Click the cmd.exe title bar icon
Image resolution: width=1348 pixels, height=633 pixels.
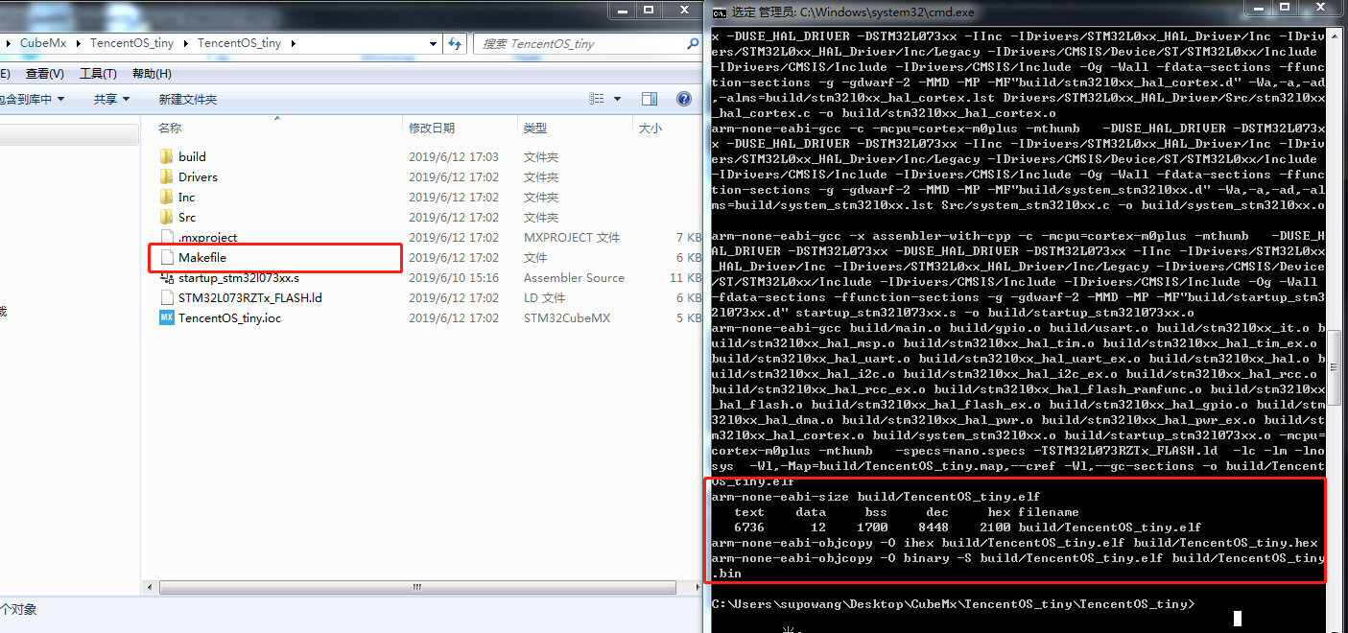pyautogui.click(x=719, y=12)
